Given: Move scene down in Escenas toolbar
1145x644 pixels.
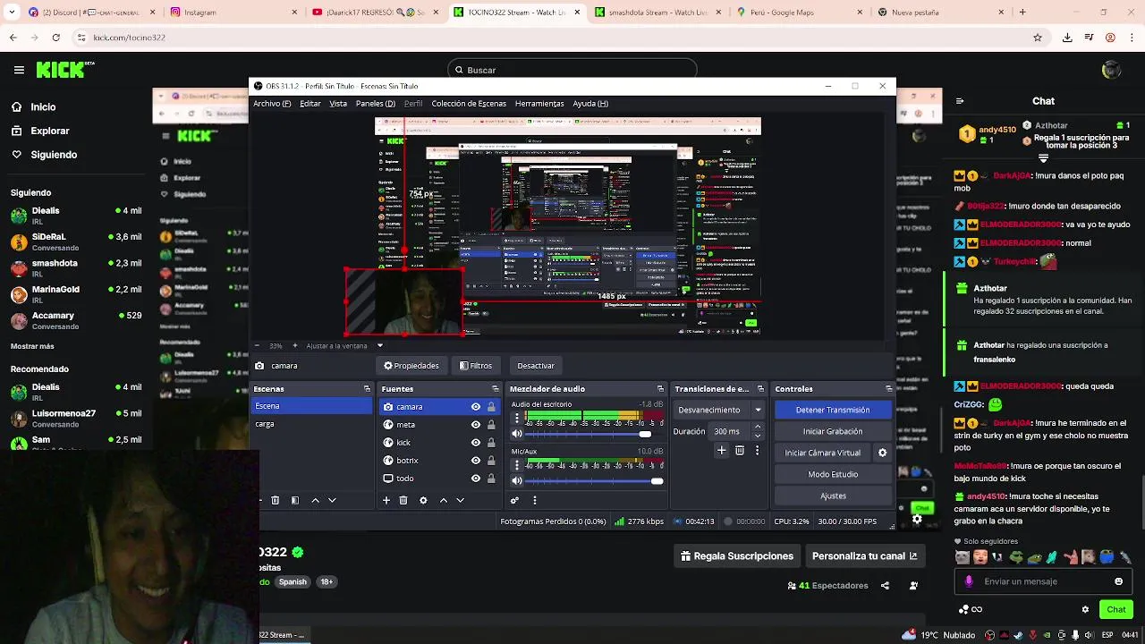Looking at the screenshot, I should tap(332, 501).
